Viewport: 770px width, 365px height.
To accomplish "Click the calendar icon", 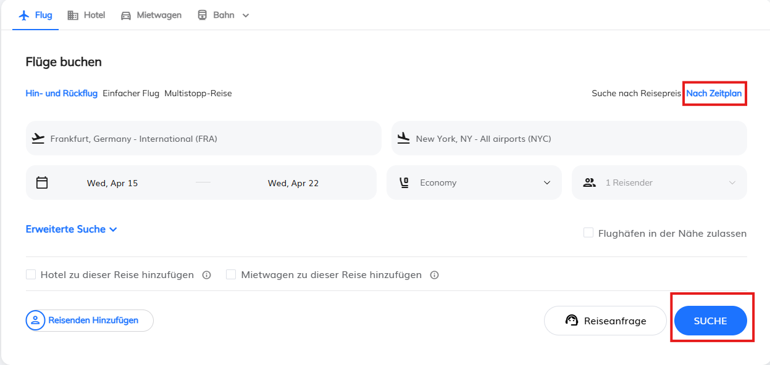I will [x=42, y=182].
